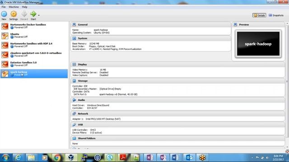Open the Network section header link

click(83, 114)
